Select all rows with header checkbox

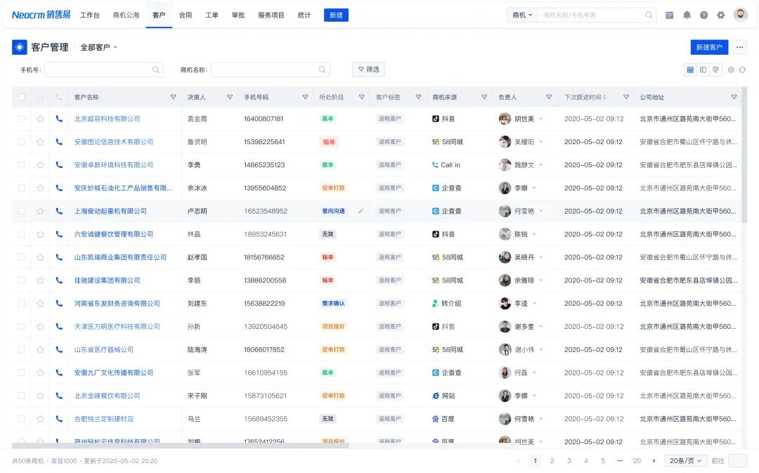[x=21, y=97]
